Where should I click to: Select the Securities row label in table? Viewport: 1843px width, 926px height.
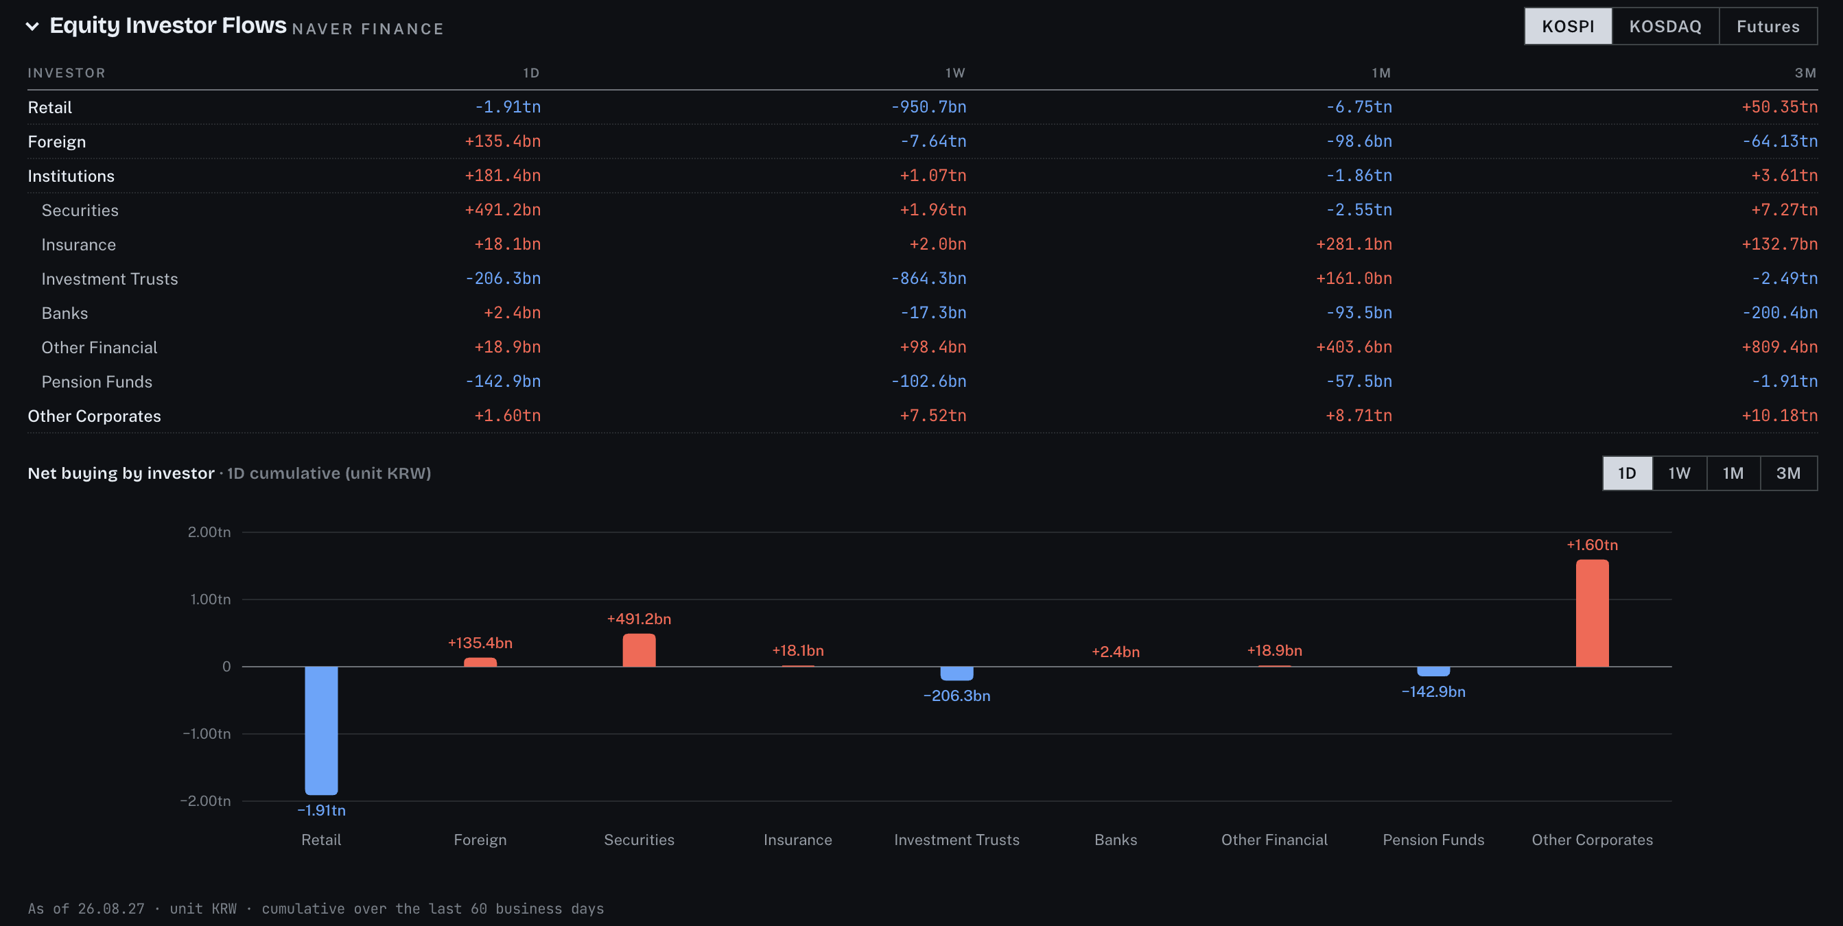(80, 210)
